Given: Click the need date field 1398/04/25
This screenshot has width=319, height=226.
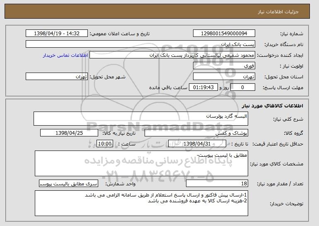Looking at the screenshot, I should (69, 133).
